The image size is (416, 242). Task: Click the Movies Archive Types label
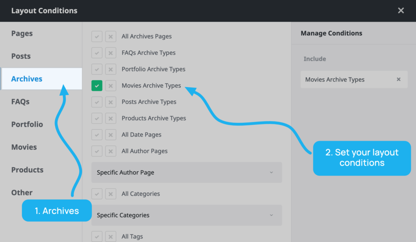click(151, 86)
